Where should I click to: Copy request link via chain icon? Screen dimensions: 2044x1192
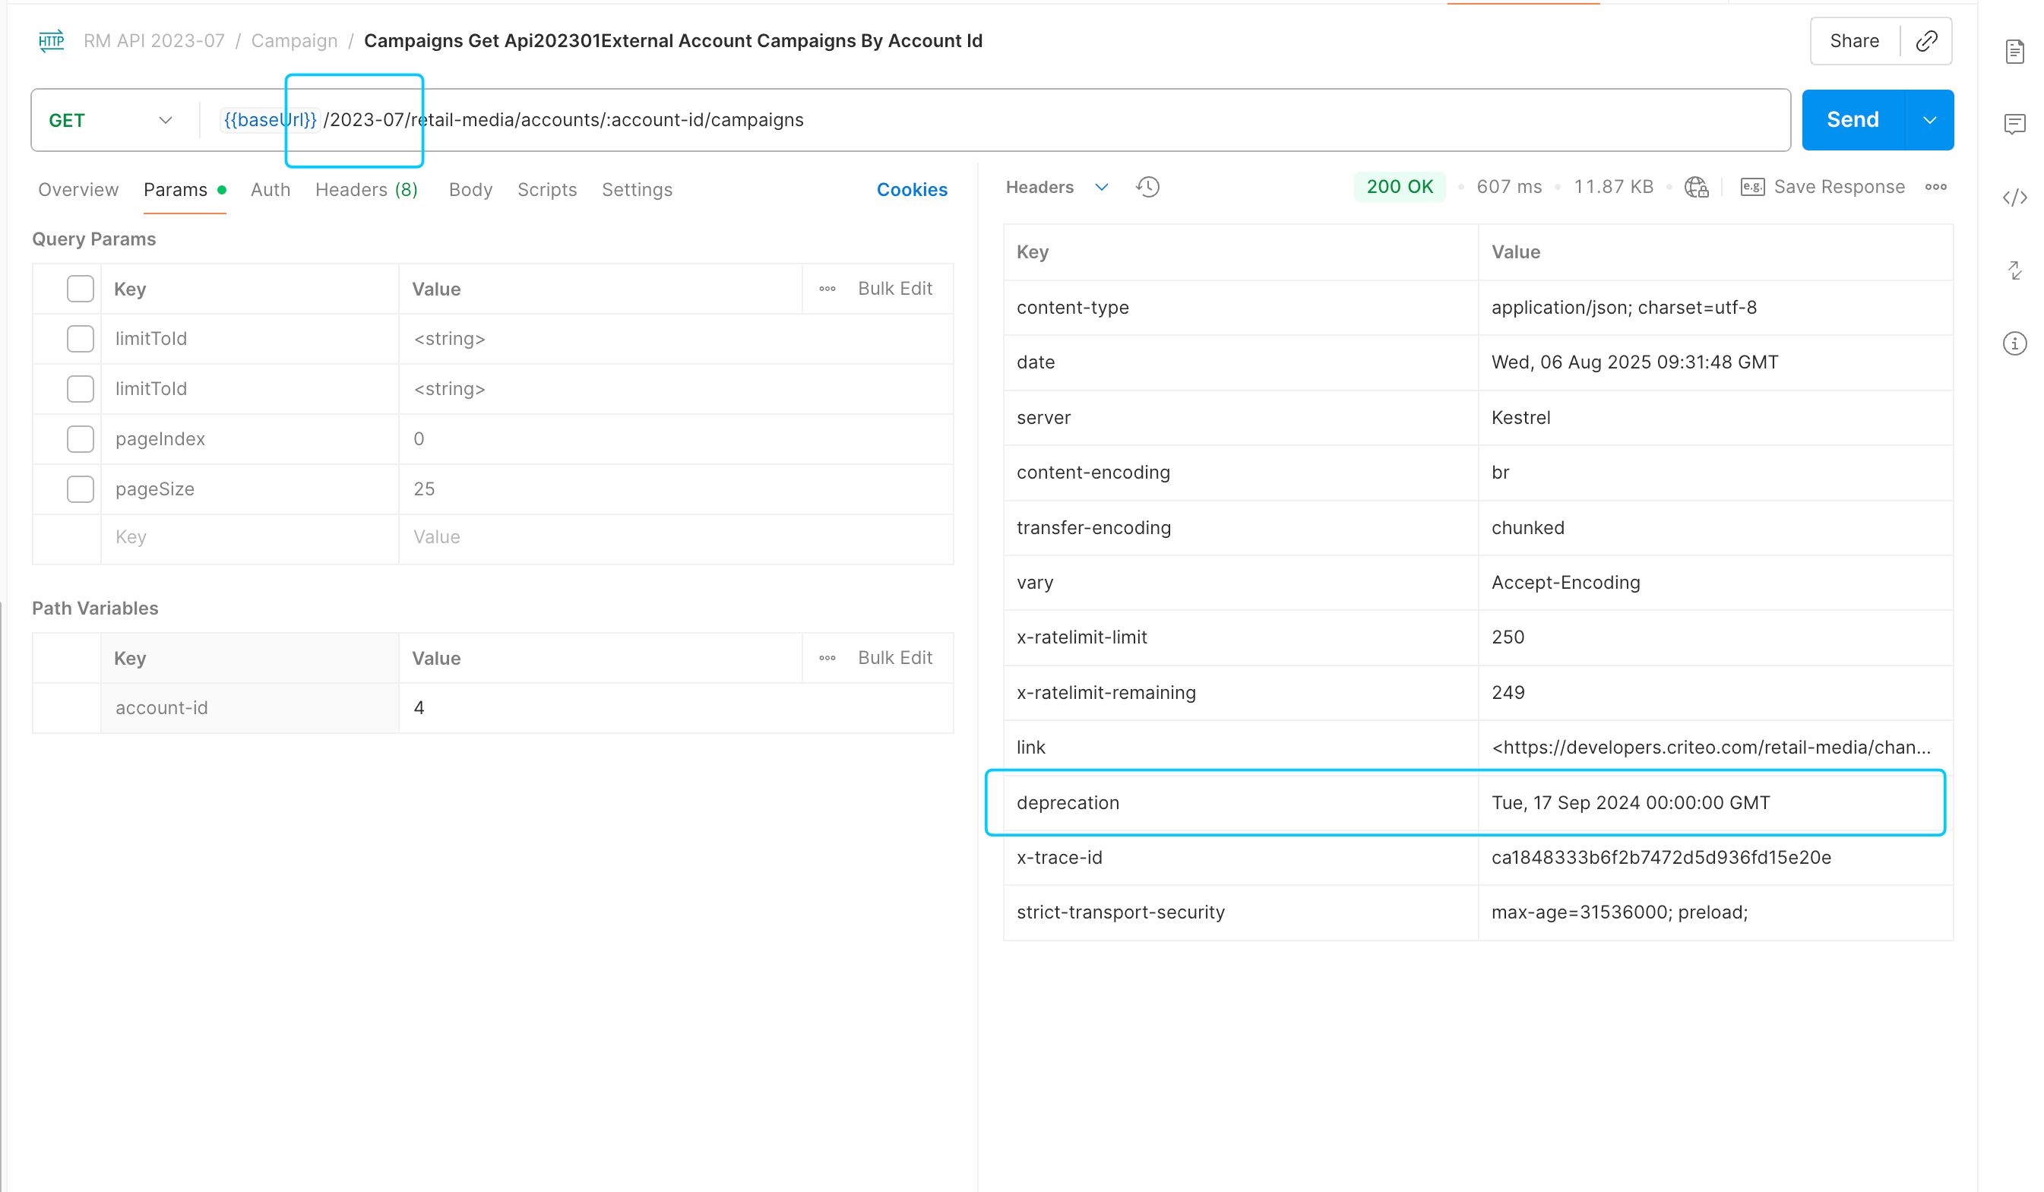tap(1925, 41)
